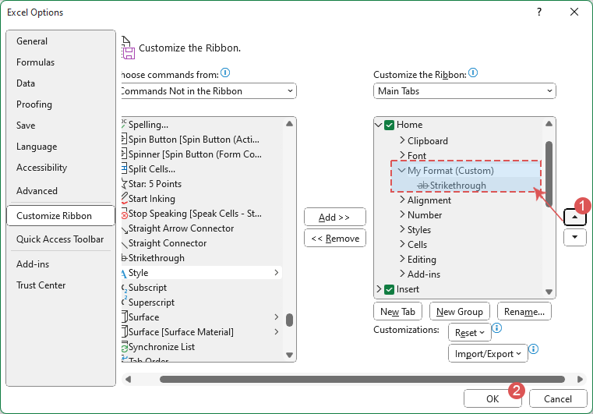
Task: Open the Main Tabs dropdown
Action: 464,91
